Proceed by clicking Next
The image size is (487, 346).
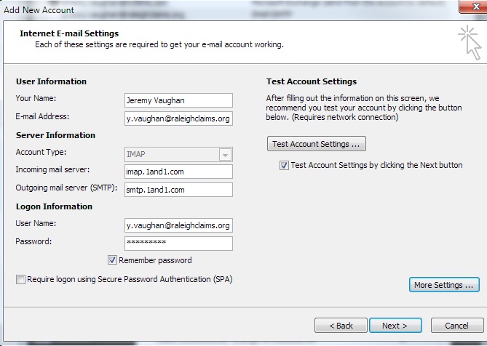(395, 325)
